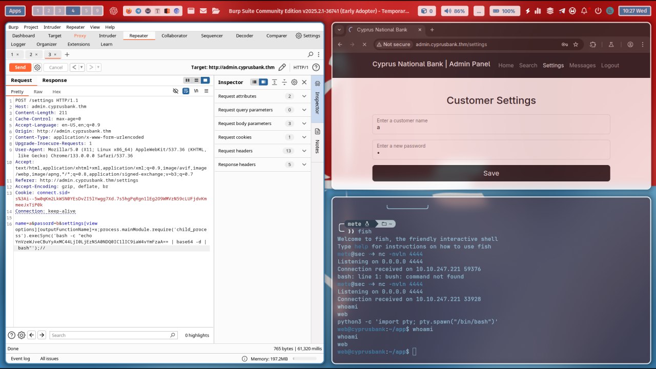Image resolution: width=656 pixels, height=369 pixels.
Task: Expand all Inspector sections icon
Action: 275,82
